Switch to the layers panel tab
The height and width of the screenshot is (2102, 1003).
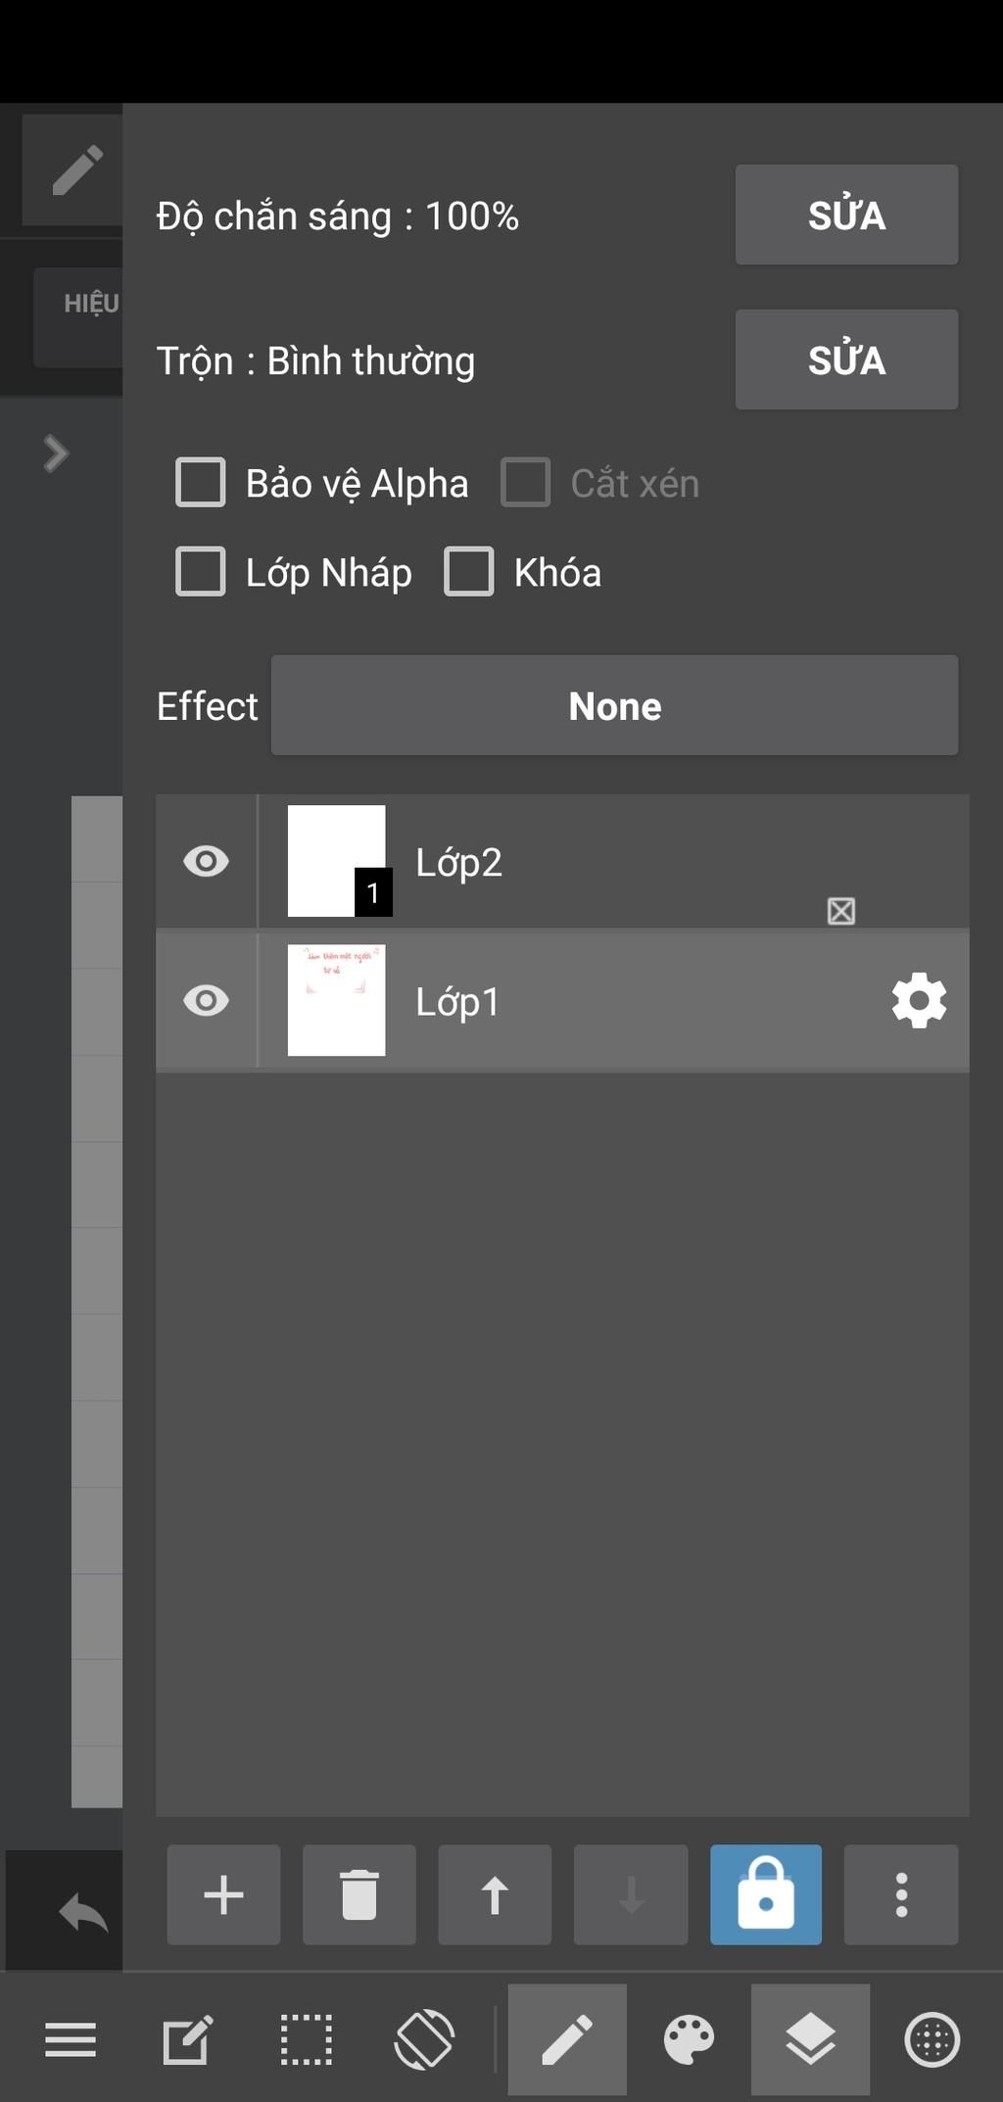click(x=810, y=2040)
